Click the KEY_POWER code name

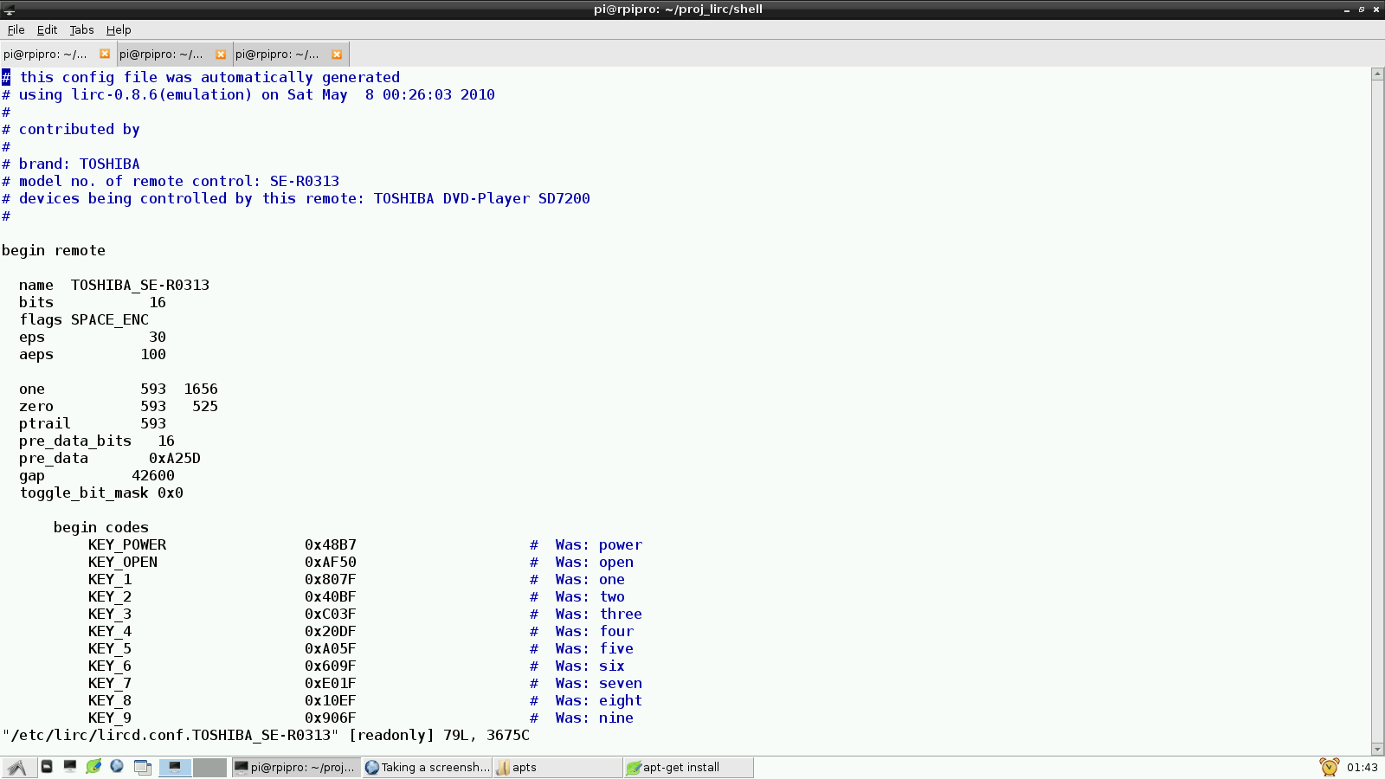coord(127,544)
